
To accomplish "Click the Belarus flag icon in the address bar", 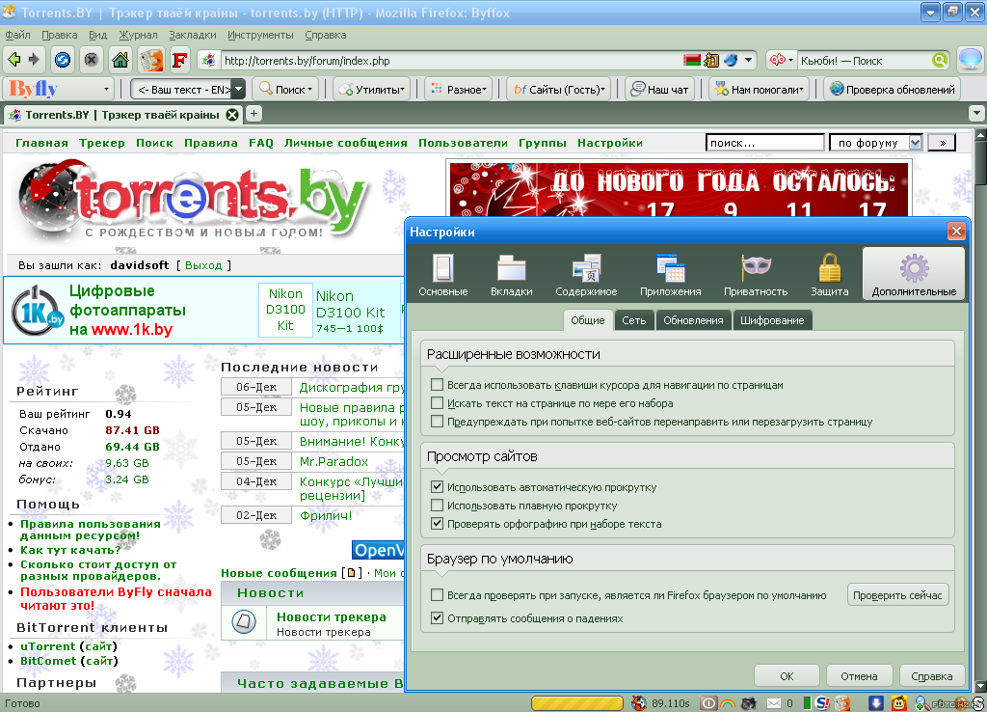I will pyautogui.click(x=692, y=60).
